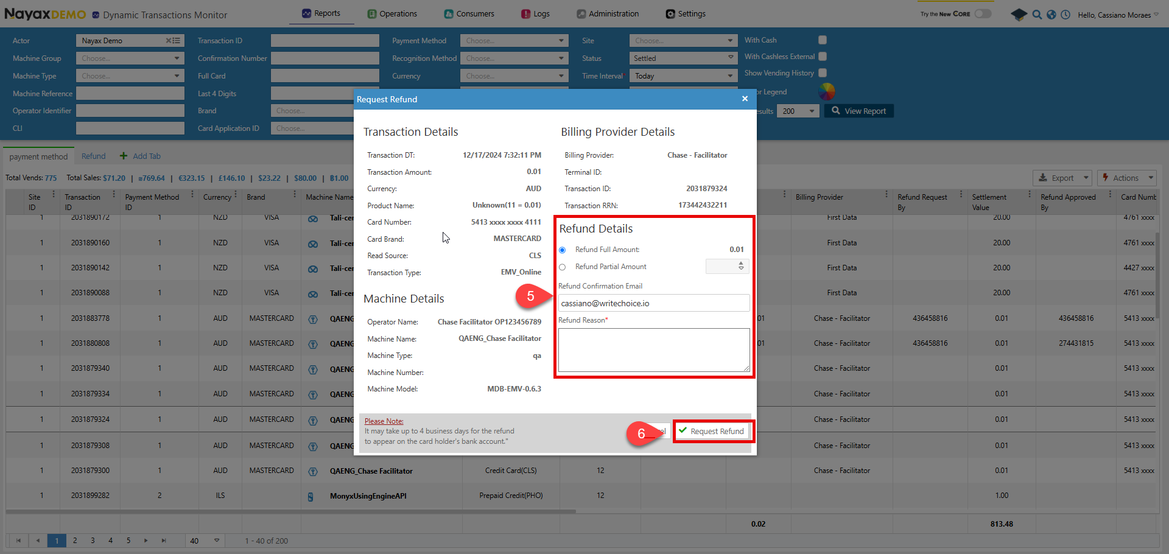Viewport: 1169px width, 554px height.
Task: Open Refund Request By column menu dots
Action: (961, 194)
